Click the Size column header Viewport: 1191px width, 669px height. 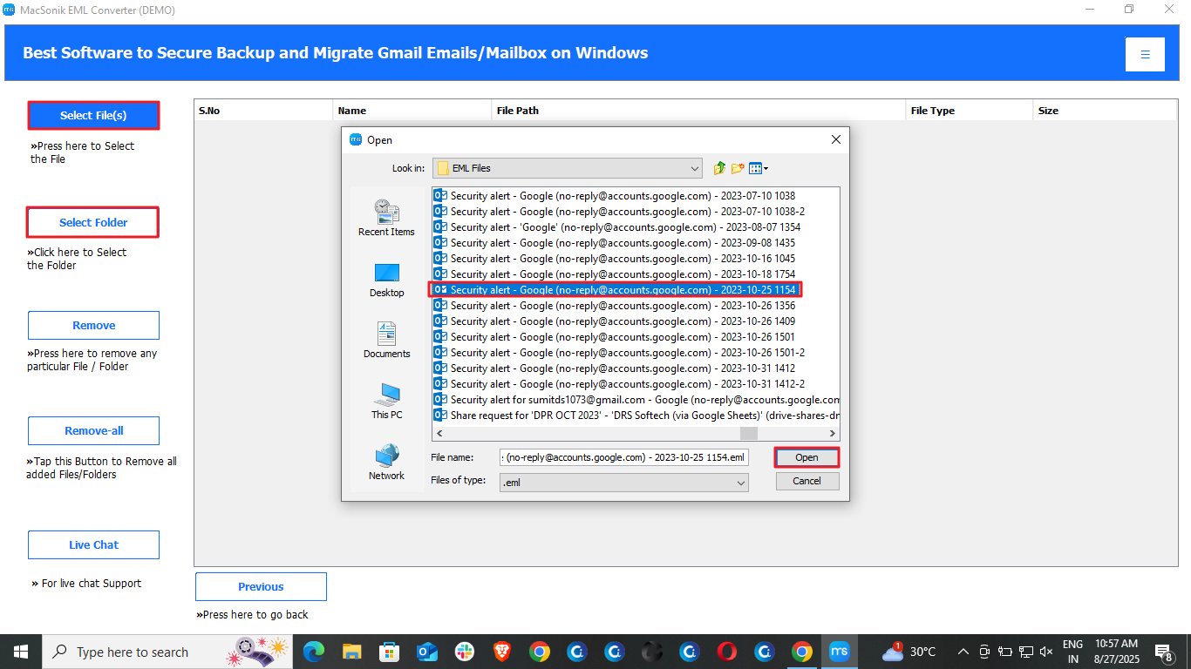pos(1105,111)
